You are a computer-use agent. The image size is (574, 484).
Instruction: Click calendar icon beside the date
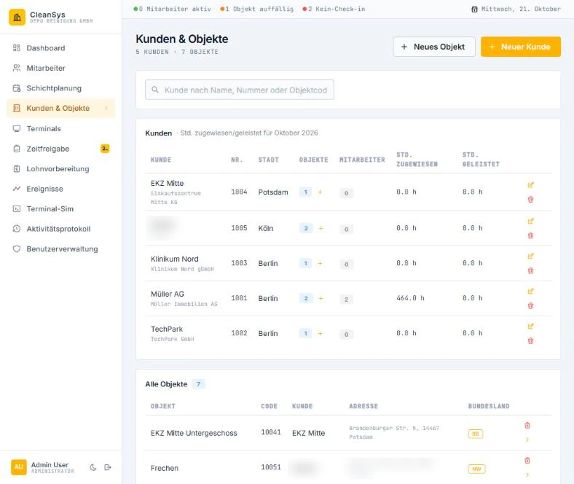[474, 9]
